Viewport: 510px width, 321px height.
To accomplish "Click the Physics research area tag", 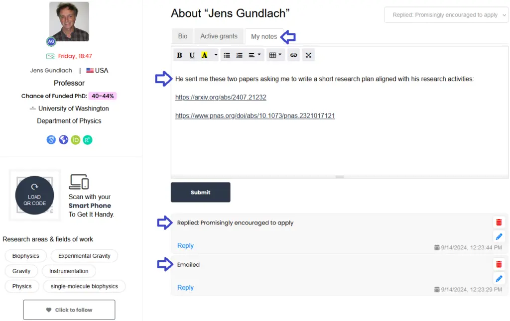I will (x=22, y=286).
